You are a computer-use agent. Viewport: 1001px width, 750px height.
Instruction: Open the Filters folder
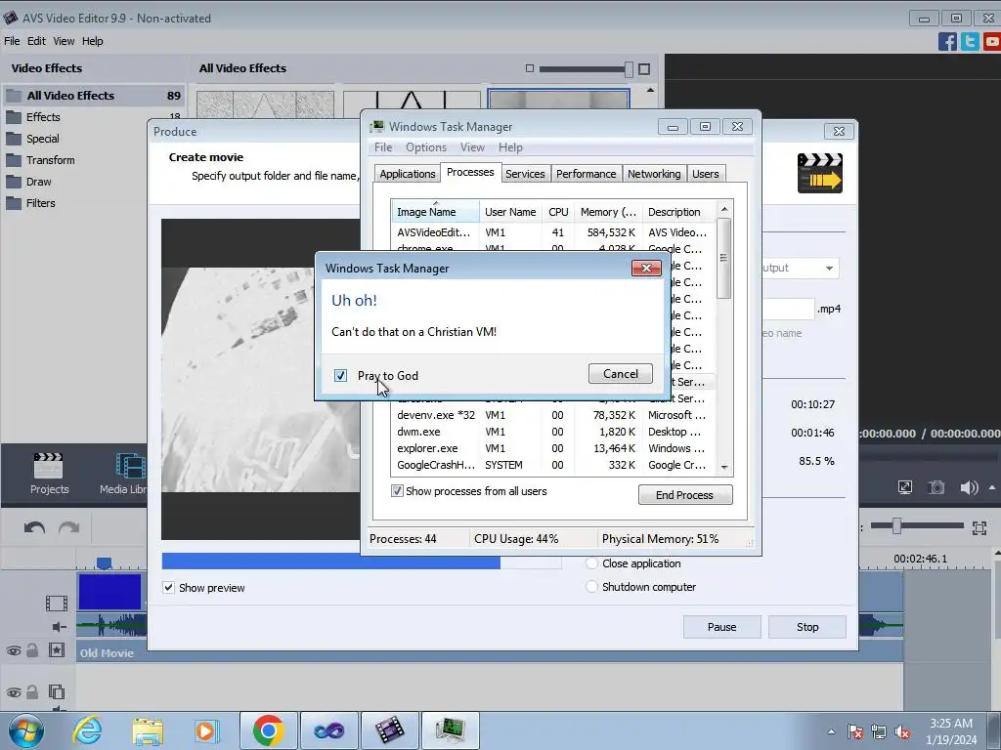point(40,203)
